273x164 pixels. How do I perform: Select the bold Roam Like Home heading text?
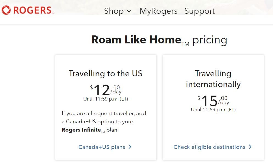pyautogui.click(x=136, y=40)
